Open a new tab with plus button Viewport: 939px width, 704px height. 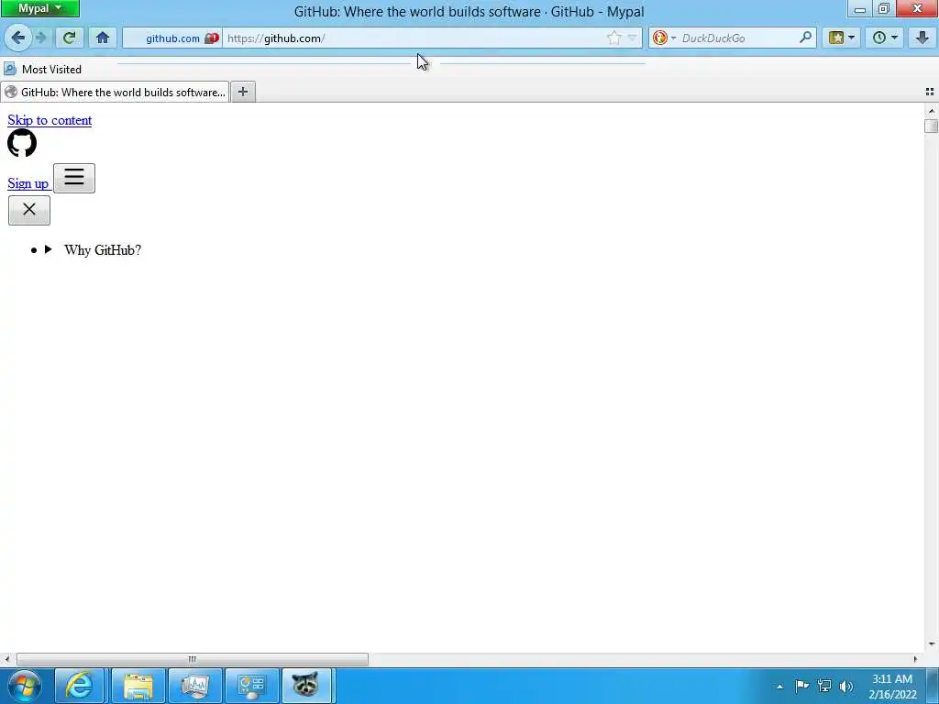pos(242,92)
